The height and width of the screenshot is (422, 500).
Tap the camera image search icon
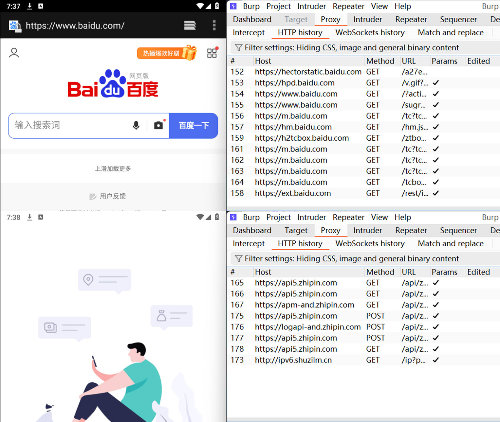tap(159, 125)
